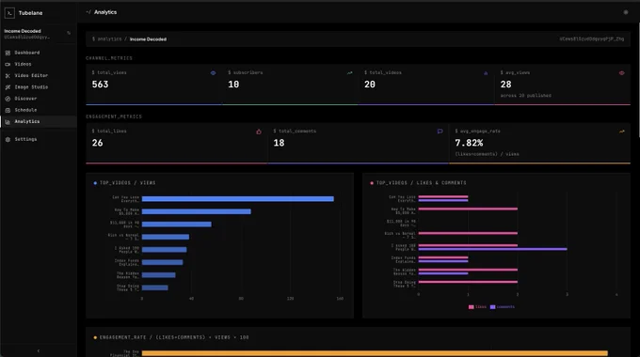Image resolution: width=640 pixels, height=357 pixels.
Task: Click the '(likes+comments) / views' formula text
Action: 487,154
